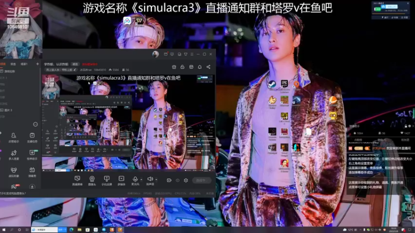Add 摄像头 camera source
Image resolution: width=415 pixels, height=233 pixels.
point(92,181)
